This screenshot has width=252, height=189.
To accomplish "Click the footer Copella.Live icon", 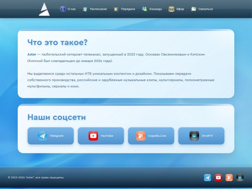I will click(229, 178).
